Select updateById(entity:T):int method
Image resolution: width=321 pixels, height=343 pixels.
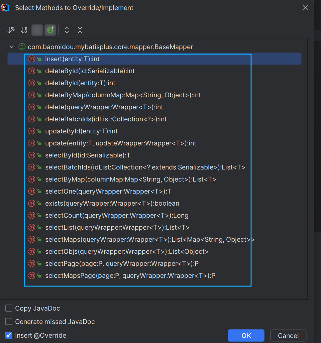pos(154,131)
